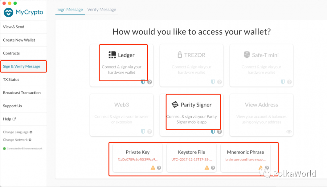The width and height of the screenshot is (327, 187).
Task: Click the MyCrypto logo
Action: pos(23,12)
